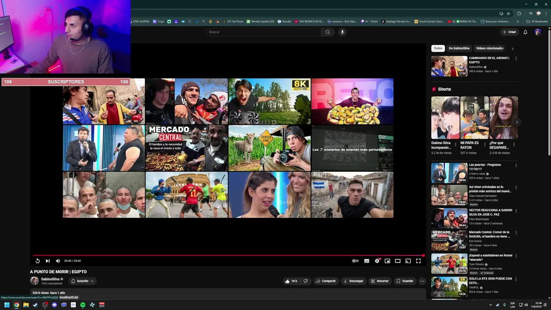This screenshot has width=551, height=310.
Task: Open options for Mercado Central sidebar video
Action: [516, 233]
